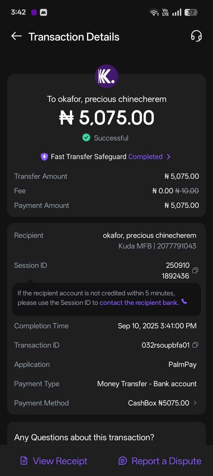This screenshot has height=476, width=213.
Task: Tap the Fast Transfer Safeguard shield icon
Action: (x=44, y=157)
